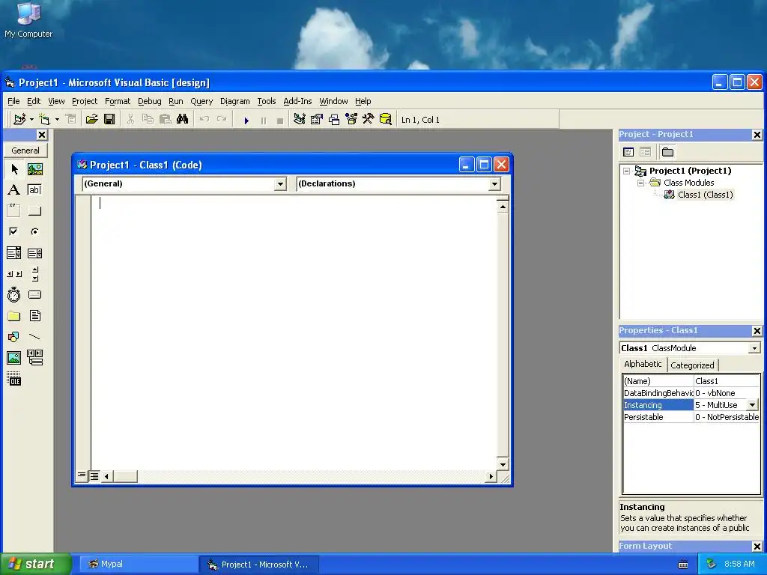Select the CommandButton control in the toolbox

(34, 210)
